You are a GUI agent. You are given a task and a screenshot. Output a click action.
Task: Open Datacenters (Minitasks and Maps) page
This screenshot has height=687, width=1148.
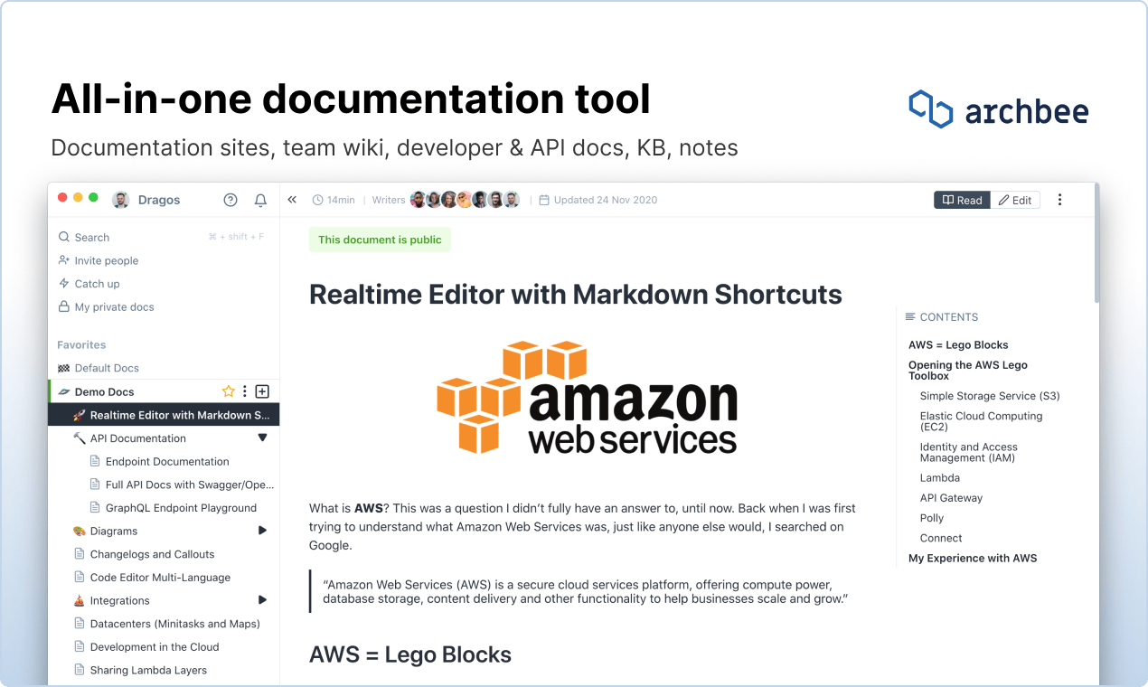pos(175,624)
